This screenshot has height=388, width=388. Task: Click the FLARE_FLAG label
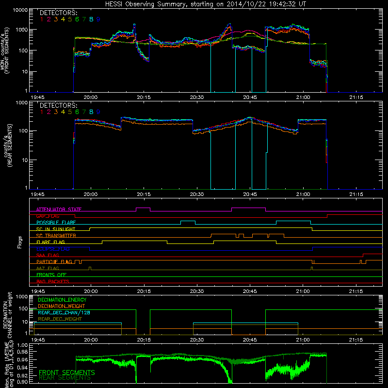pyautogui.click(x=50, y=242)
